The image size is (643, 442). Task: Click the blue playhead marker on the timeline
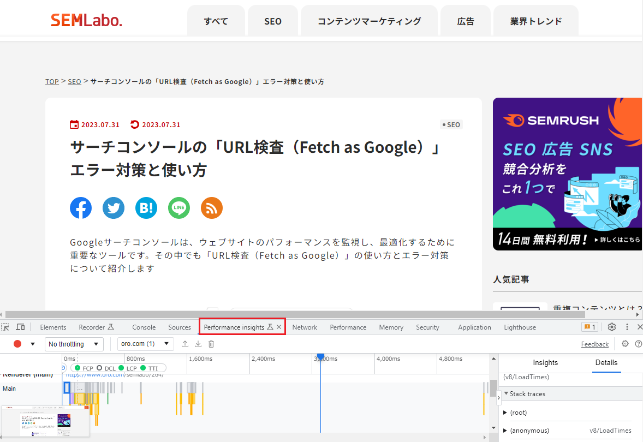coord(320,356)
